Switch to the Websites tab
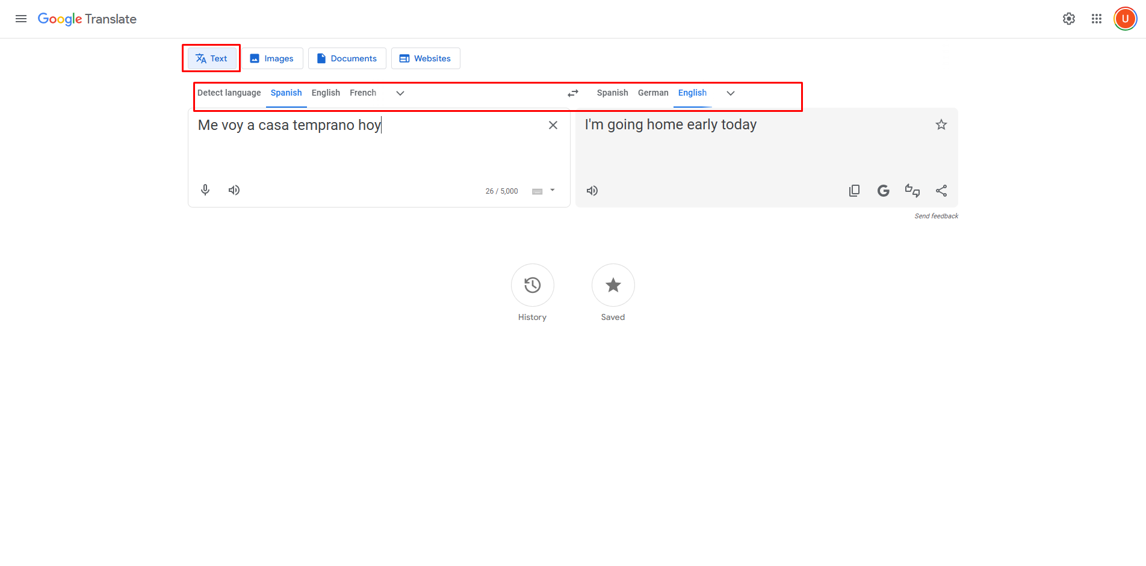 pos(426,58)
